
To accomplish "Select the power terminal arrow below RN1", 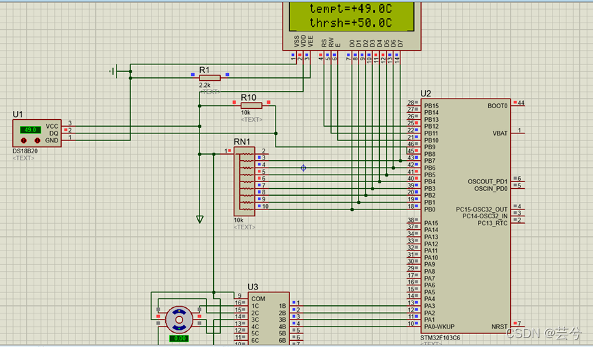I will click(199, 219).
